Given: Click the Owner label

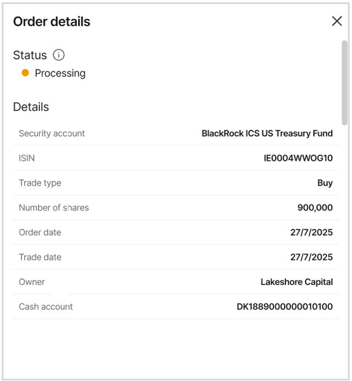Looking at the screenshot, I should (x=32, y=282).
